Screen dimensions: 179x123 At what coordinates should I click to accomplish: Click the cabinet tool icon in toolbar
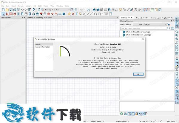click(x=26, y=14)
